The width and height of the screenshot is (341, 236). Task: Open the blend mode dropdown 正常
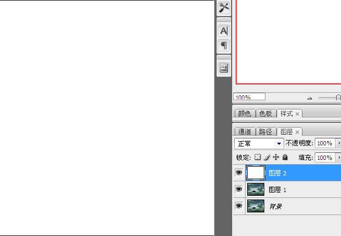(x=259, y=144)
